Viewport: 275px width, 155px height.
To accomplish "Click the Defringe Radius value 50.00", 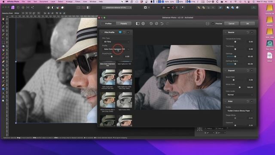I will [x=250, y=64].
